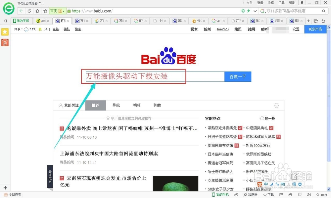This screenshot has height=198, width=331.
Task: Open the red 折 discount sidebar icon
Action: (x=5, y=42)
